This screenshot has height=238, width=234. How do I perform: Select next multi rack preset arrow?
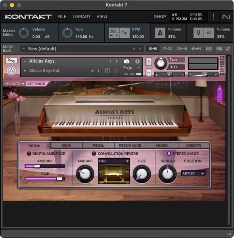[140, 48]
